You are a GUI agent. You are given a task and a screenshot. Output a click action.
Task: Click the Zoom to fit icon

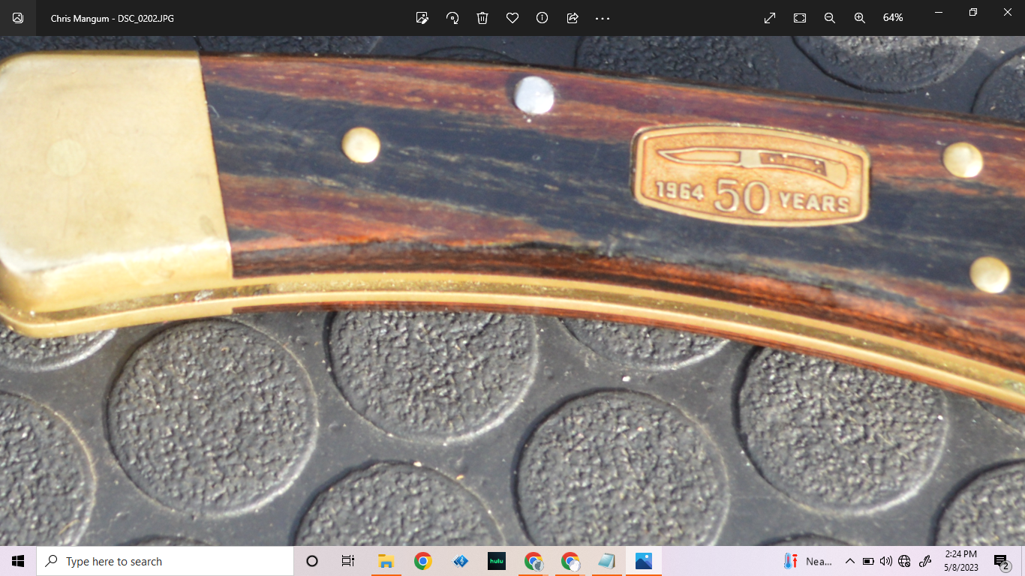[x=800, y=18]
